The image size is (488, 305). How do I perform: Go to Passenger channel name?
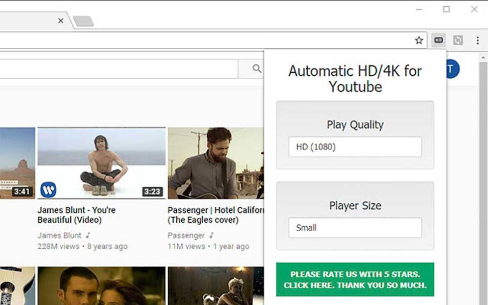(x=186, y=235)
